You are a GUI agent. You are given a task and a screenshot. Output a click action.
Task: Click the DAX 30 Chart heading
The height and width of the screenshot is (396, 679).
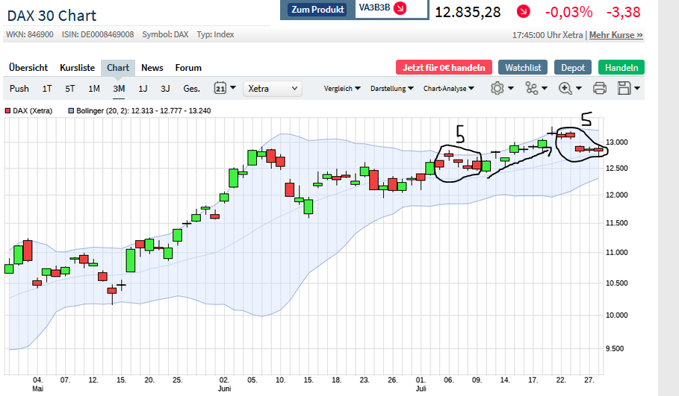[x=52, y=16]
